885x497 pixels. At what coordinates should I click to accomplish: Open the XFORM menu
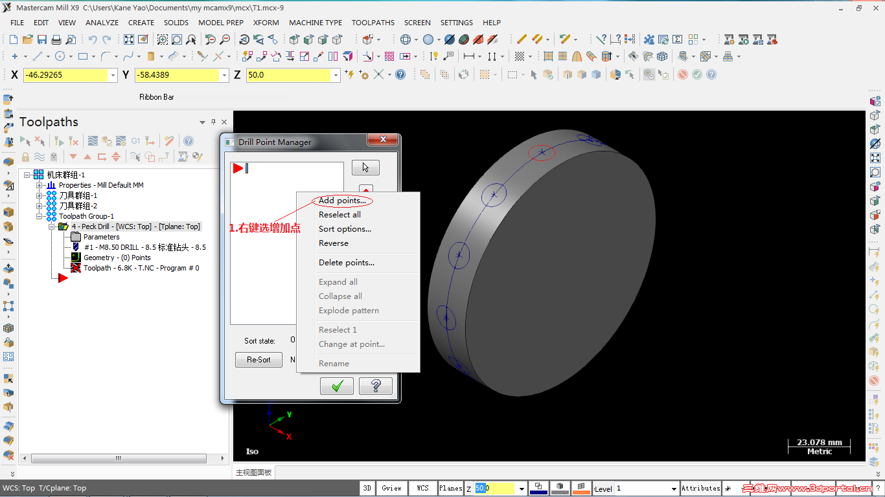click(266, 23)
